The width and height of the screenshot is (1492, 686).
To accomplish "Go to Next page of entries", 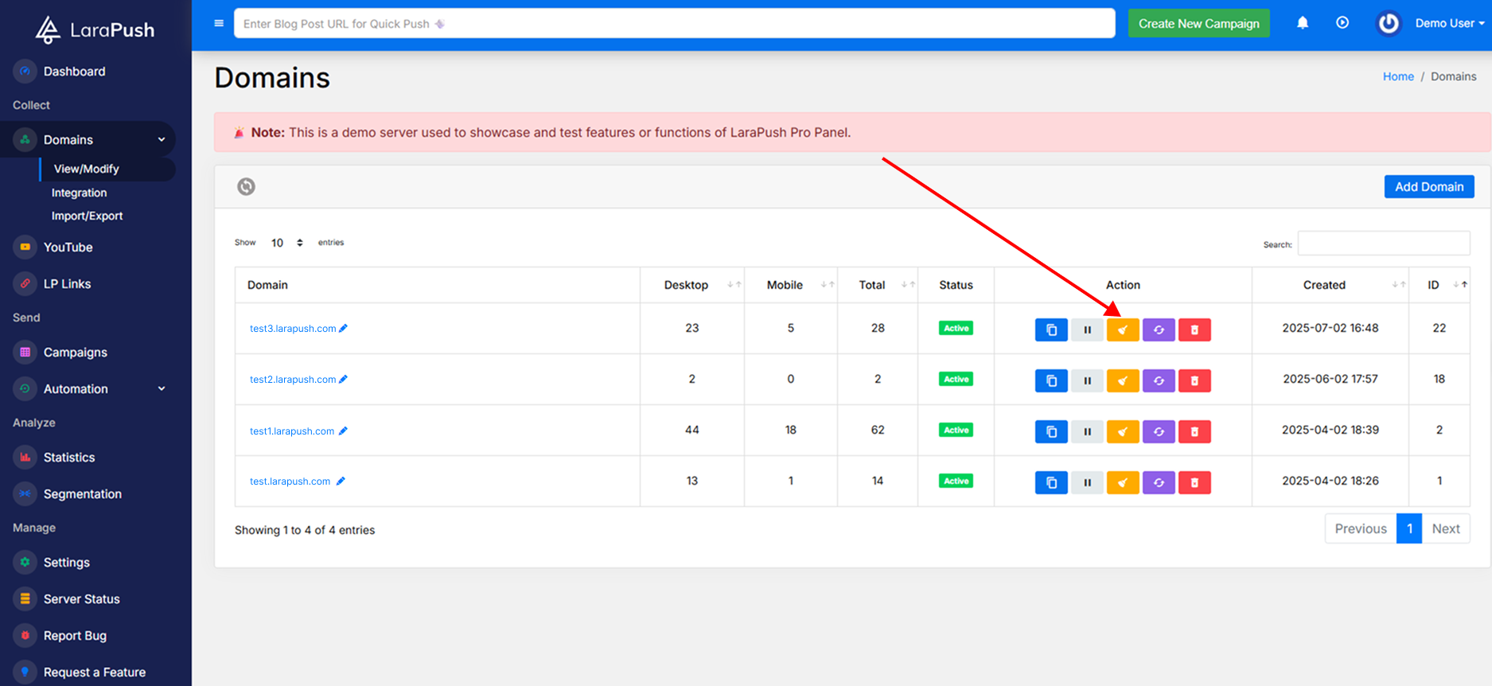I will point(1446,528).
